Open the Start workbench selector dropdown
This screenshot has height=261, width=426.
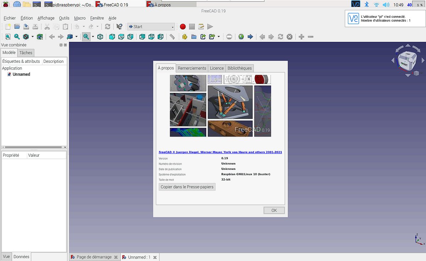pyautogui.click(x=151, y=27)
